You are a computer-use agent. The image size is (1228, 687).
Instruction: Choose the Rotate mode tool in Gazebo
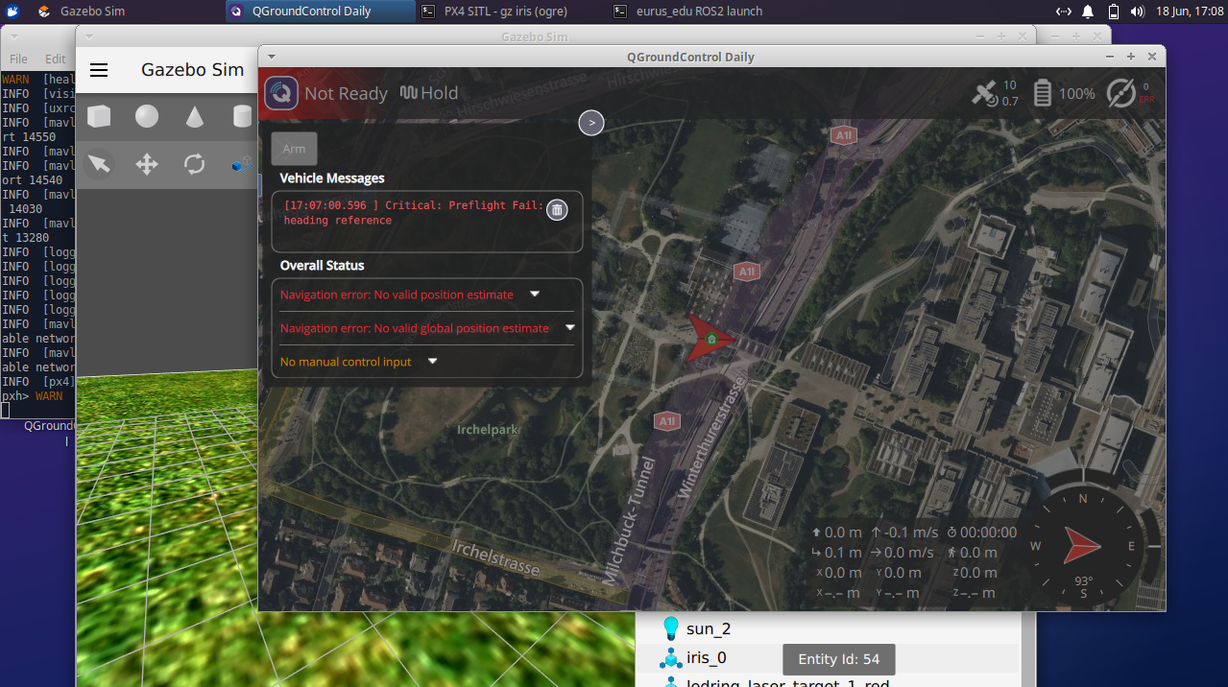coord(195,164)
